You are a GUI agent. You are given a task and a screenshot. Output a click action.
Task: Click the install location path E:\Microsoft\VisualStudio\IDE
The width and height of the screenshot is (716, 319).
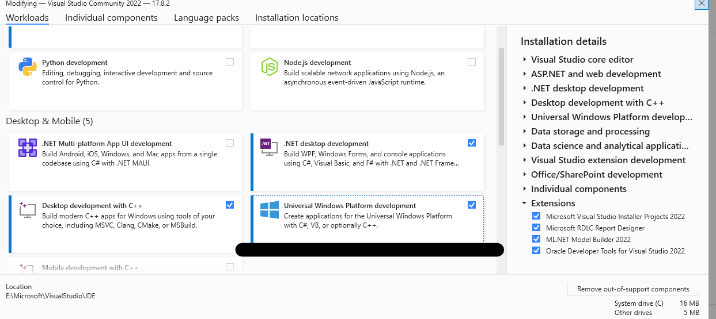(51, 296)
